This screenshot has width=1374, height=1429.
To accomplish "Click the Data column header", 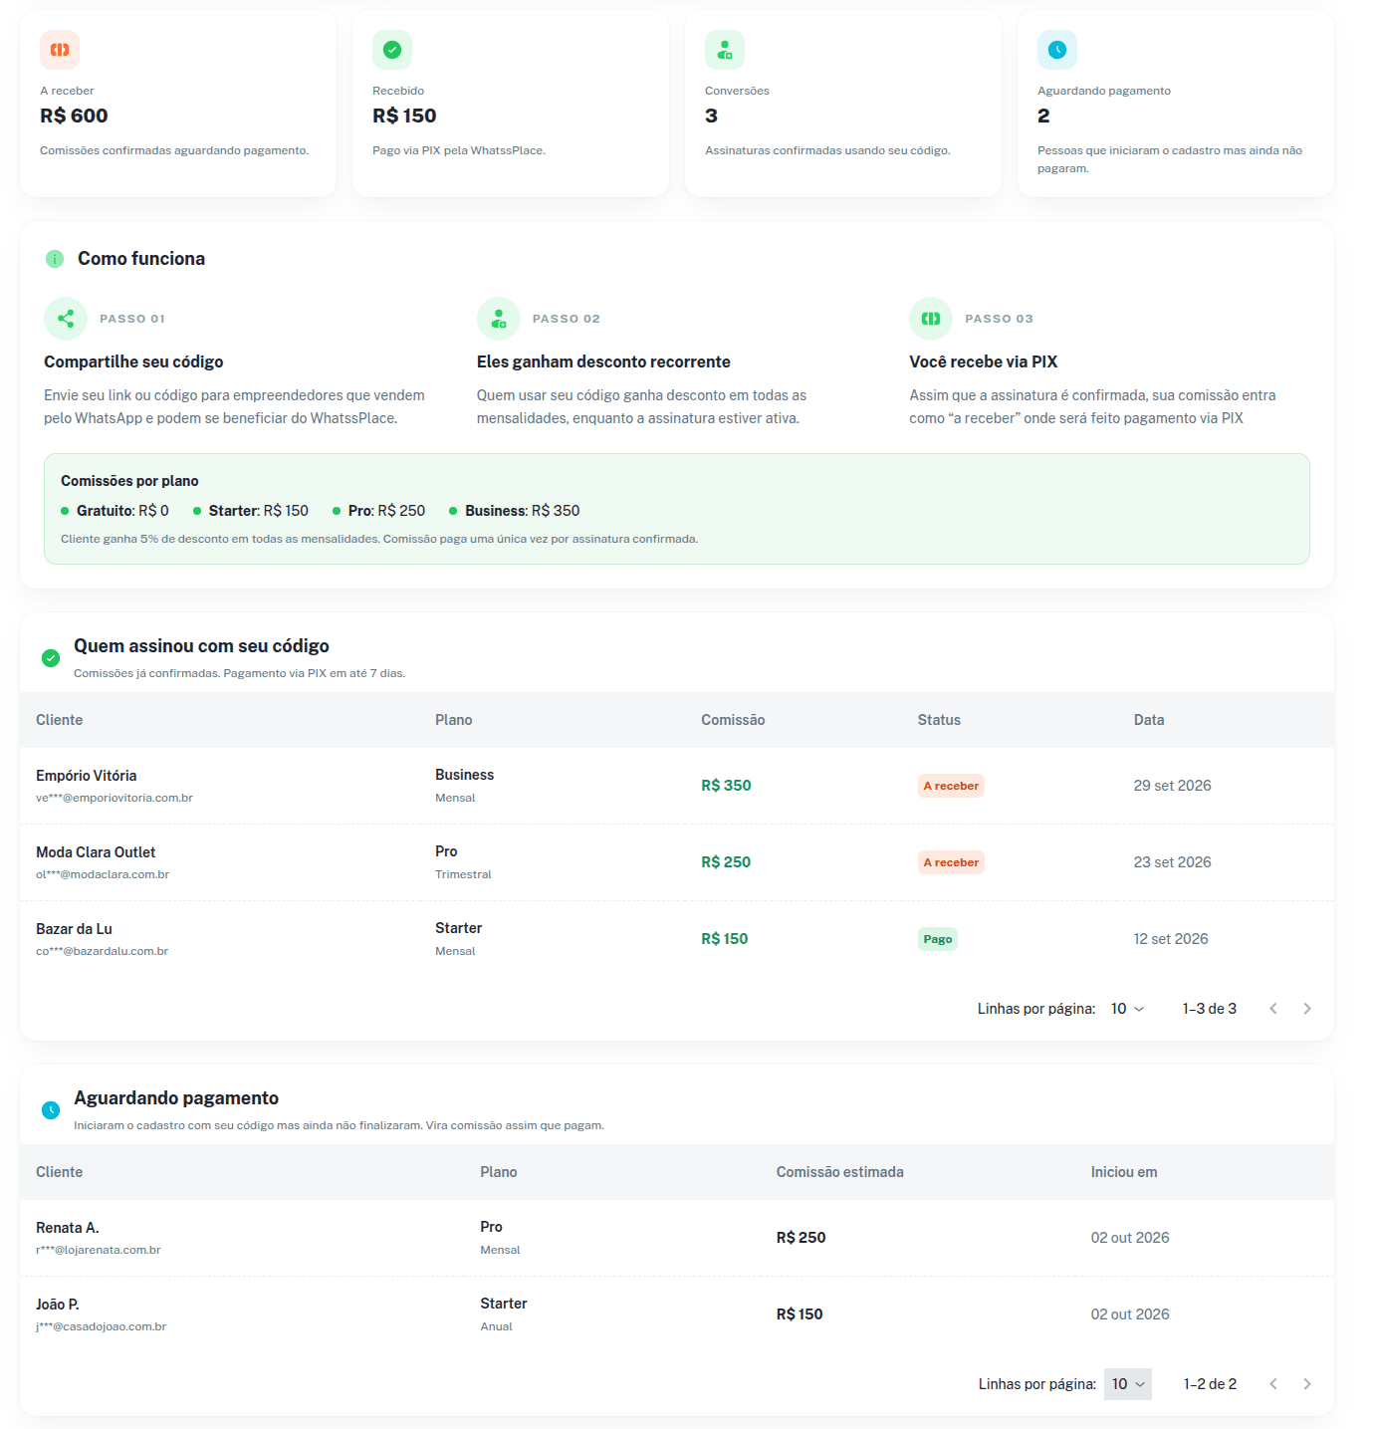I will coord(1149,720).
